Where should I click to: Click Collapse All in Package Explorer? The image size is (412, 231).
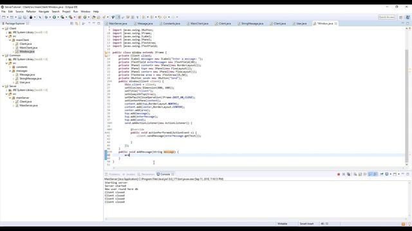click(x=71, y=24)
